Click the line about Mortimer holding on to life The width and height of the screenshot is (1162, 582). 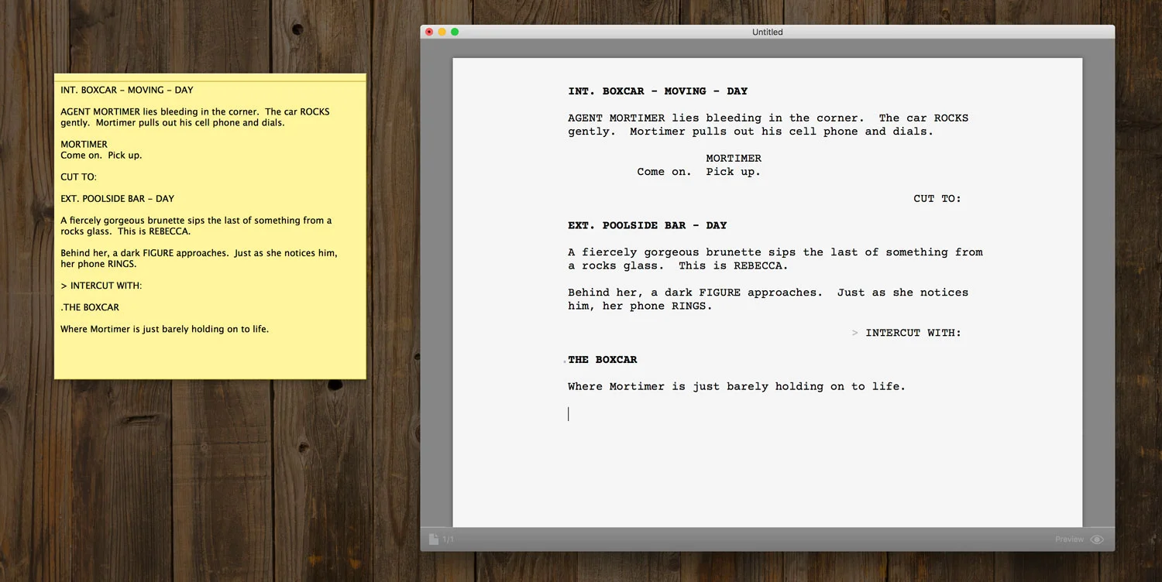pyautogui.click(x=737, y=386)
